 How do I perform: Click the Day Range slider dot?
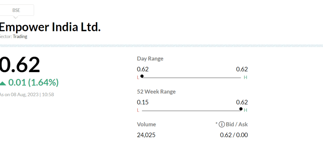142,76
